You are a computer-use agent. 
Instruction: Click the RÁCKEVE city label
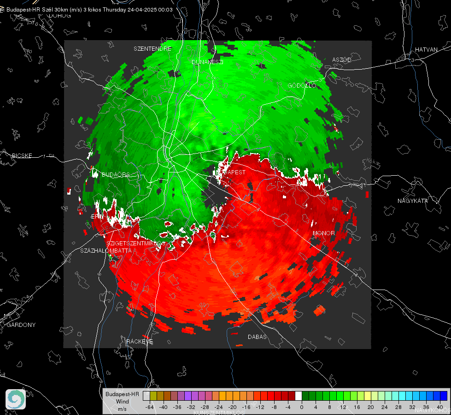(140, 341)
